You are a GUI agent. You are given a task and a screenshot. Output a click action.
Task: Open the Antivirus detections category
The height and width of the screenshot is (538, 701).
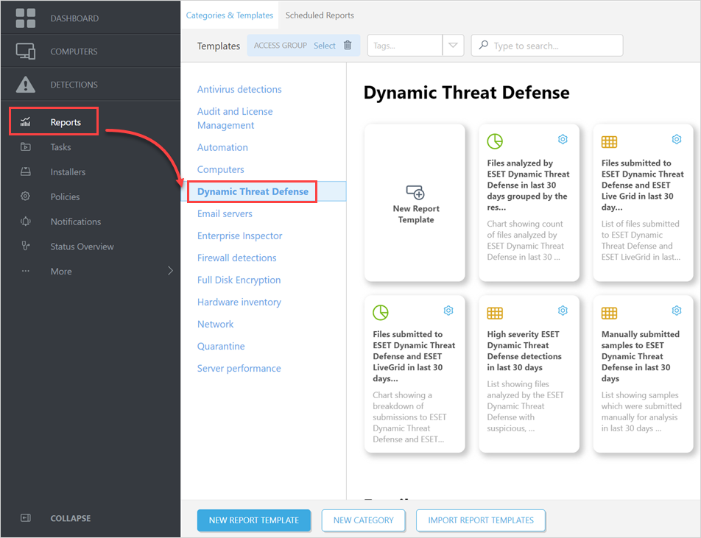pos(239,89)
